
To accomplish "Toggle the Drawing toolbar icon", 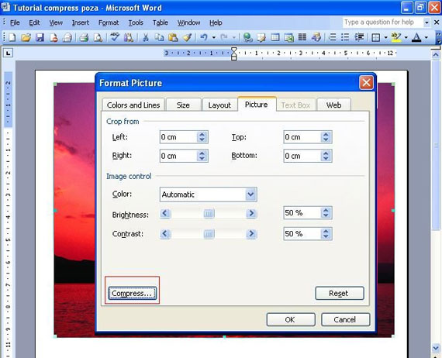I will click(x=316, y=37).
